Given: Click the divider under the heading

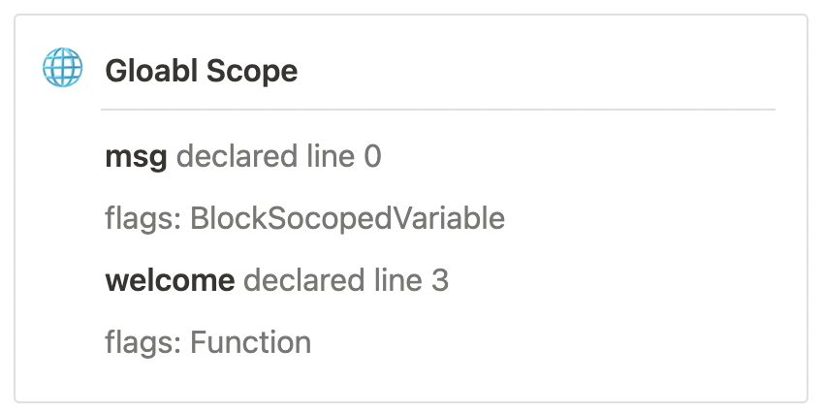Looking at the screenshot, I should pos(438,110).
